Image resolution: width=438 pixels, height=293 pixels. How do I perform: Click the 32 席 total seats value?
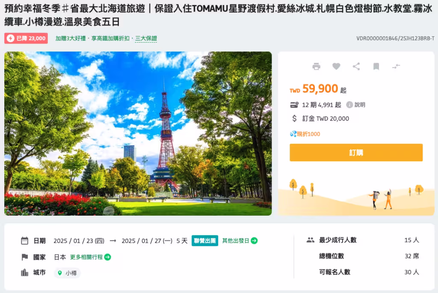[412, 256]
